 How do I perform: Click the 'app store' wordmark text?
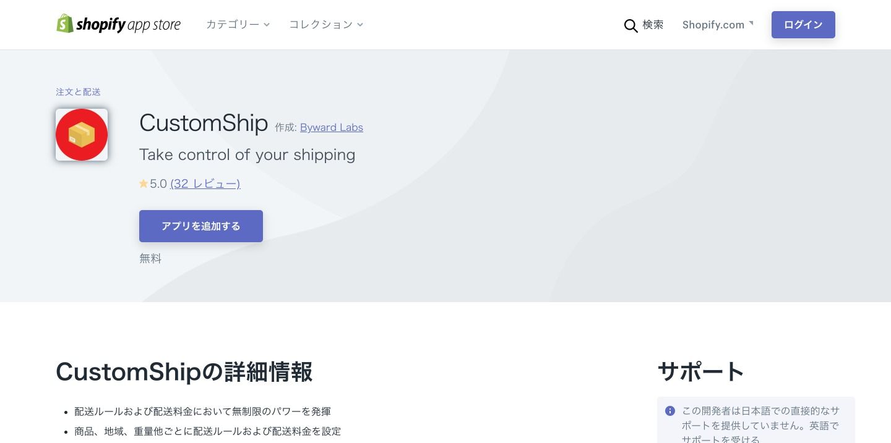click(153, 25)
